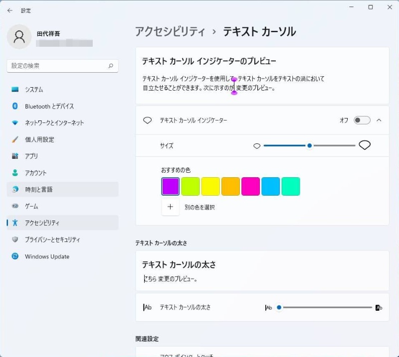Open 別の色を選択 with the plus button
This screenshot has height=357, width=399.
[170, 207]
